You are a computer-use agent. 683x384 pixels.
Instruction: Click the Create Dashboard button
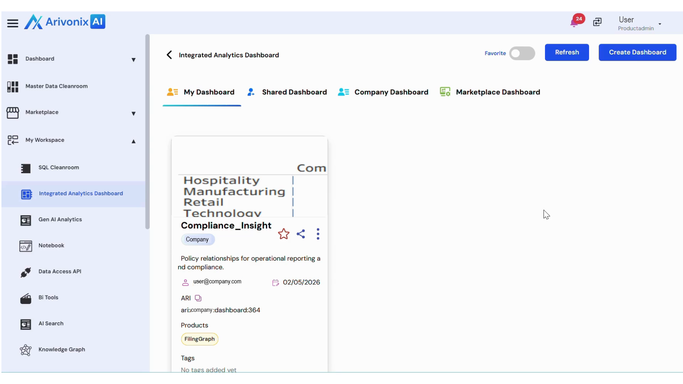point(637,52)
